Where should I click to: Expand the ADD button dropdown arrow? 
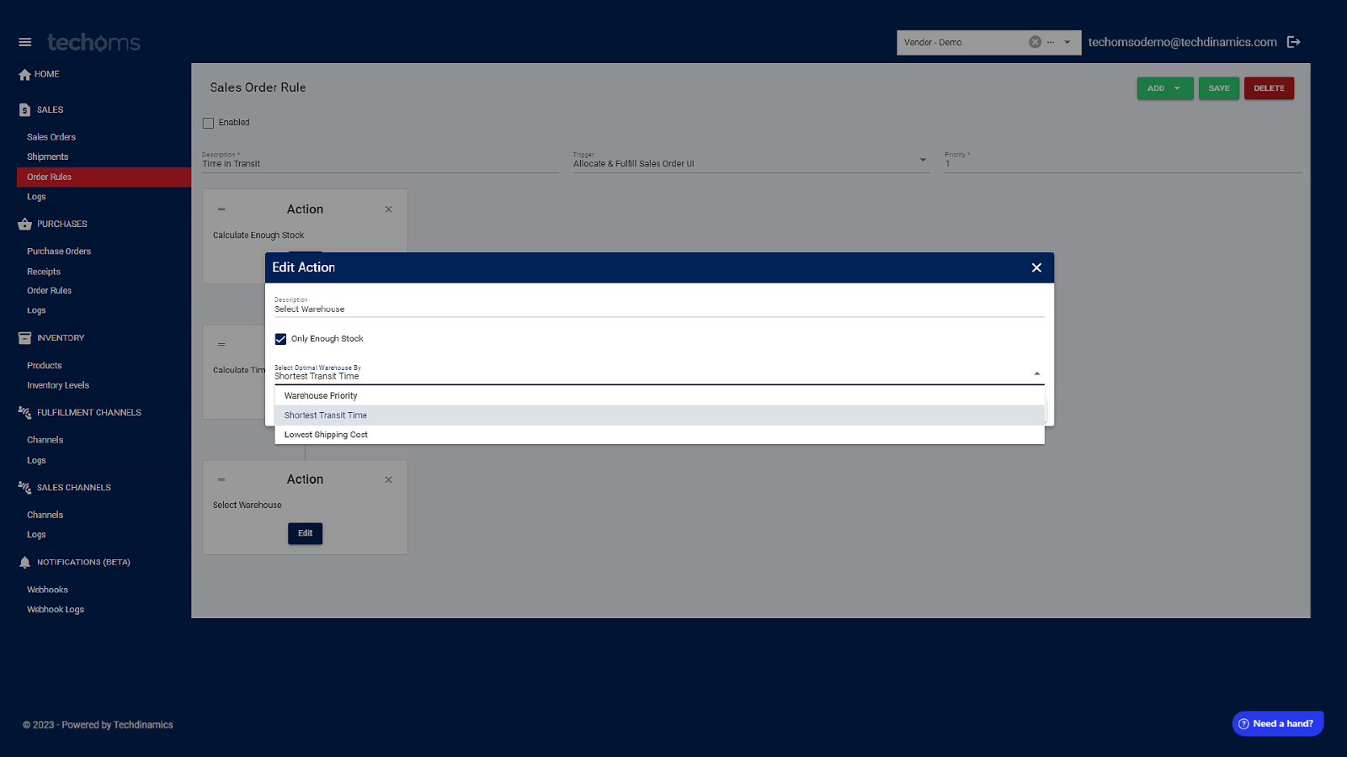coord(1178,87)
